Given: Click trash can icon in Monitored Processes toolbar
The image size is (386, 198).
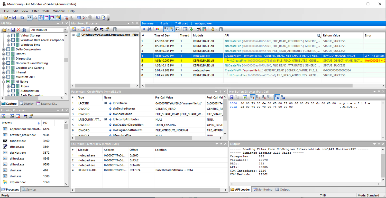Looking at the screenshot, I should coord(115,29).
